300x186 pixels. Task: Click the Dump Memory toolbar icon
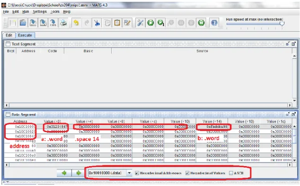coord(53,23)
